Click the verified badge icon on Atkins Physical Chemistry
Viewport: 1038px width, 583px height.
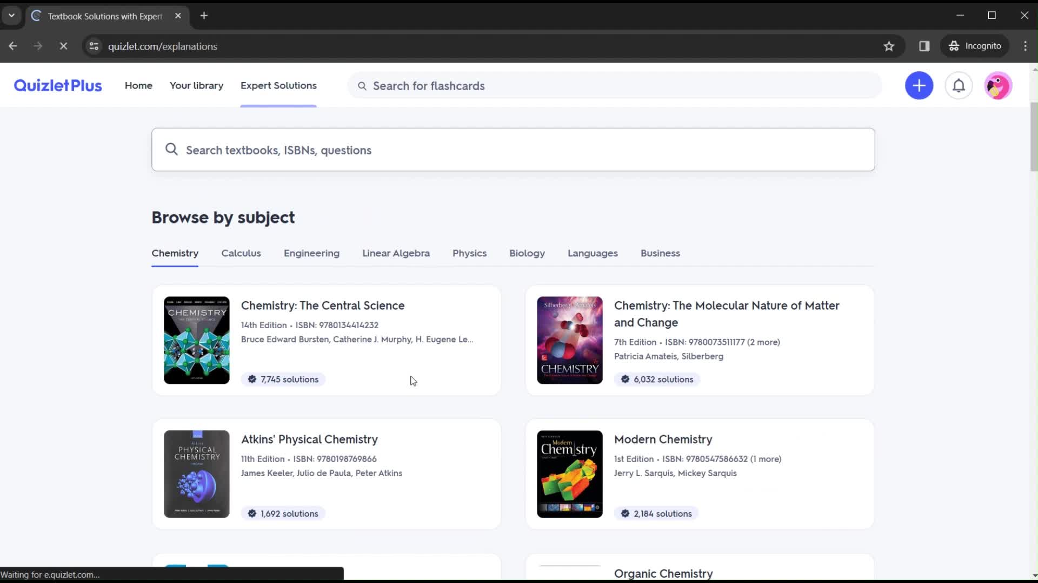click(251, 513)
